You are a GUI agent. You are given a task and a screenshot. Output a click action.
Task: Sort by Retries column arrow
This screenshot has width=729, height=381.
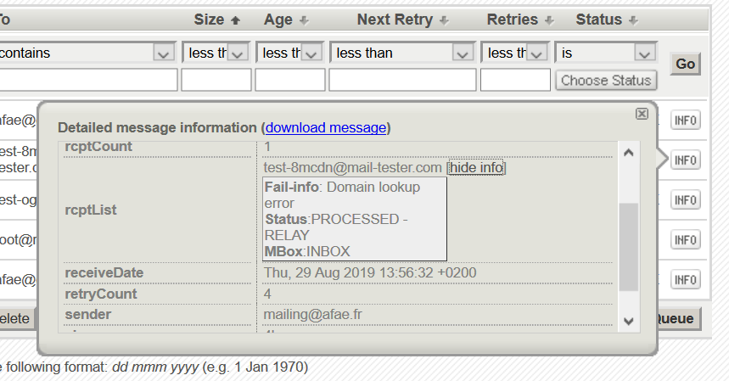pyautogui.click(x=549, y=20)
